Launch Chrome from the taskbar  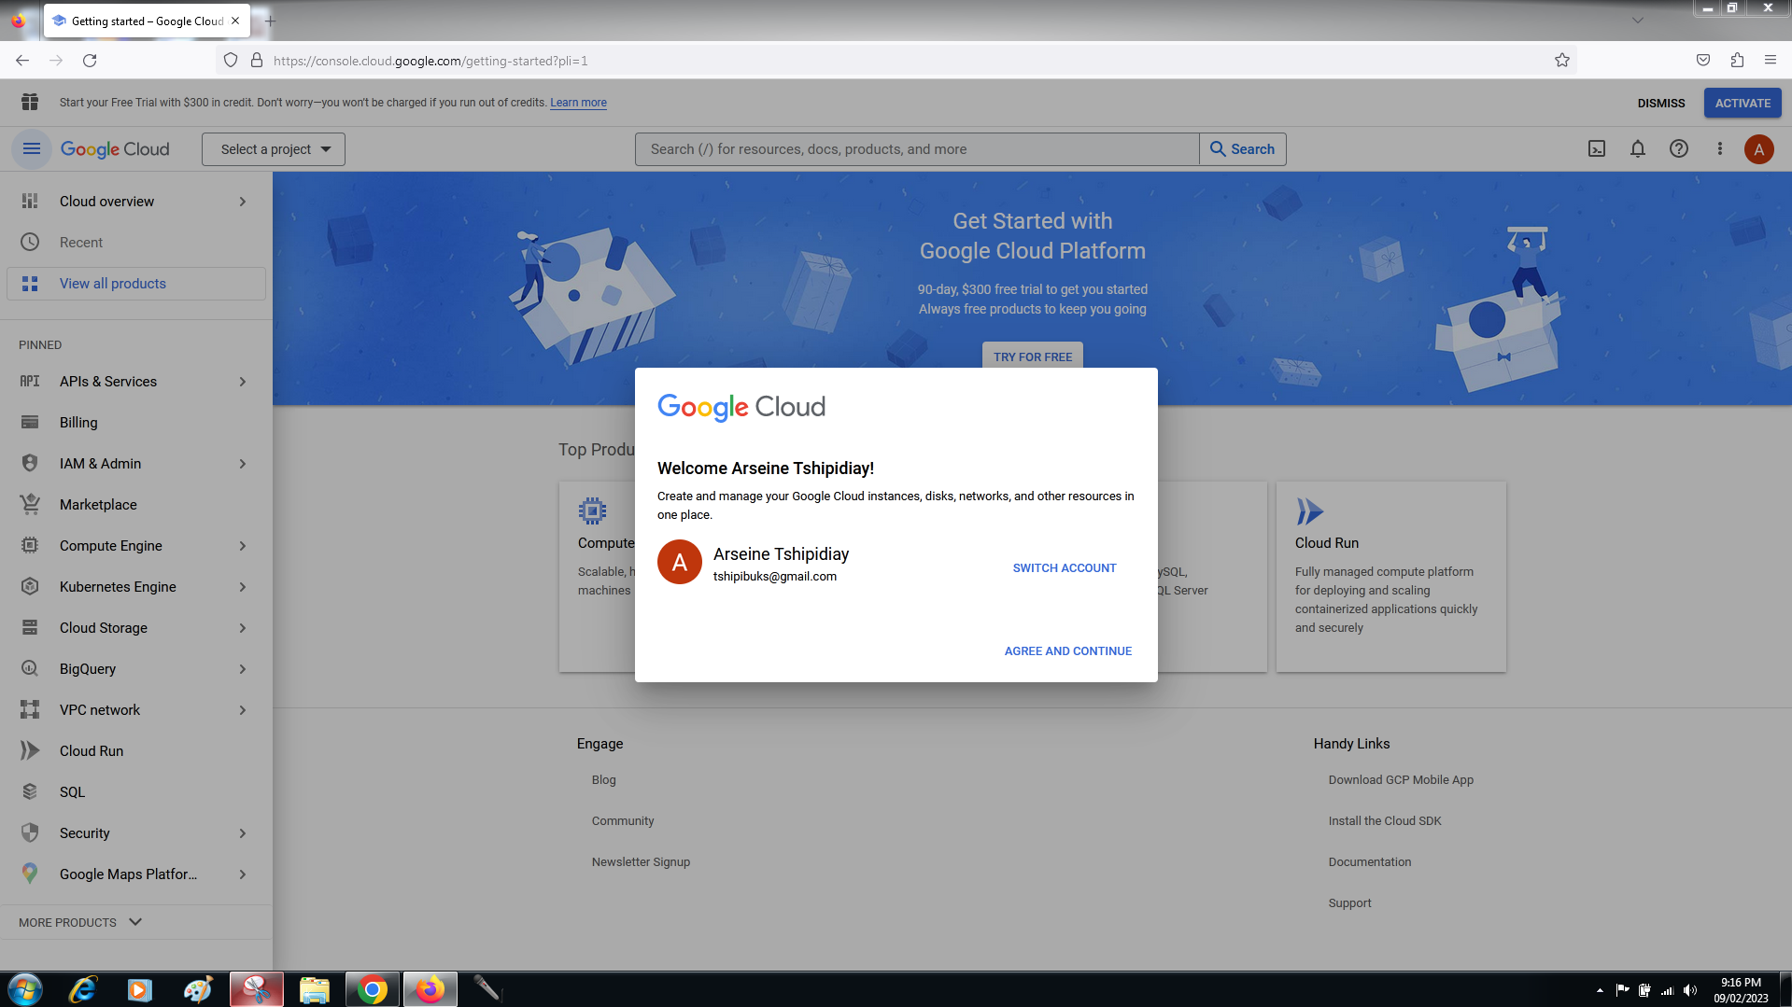click(373, 989)
